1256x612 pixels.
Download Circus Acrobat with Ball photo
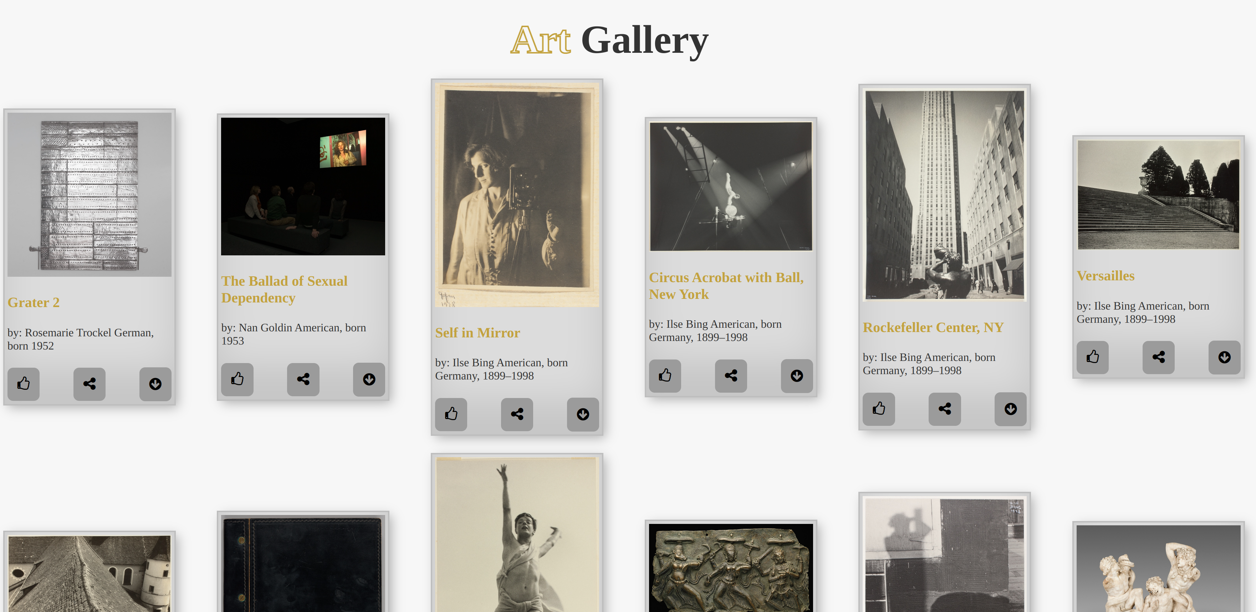(x=796, y=376)
